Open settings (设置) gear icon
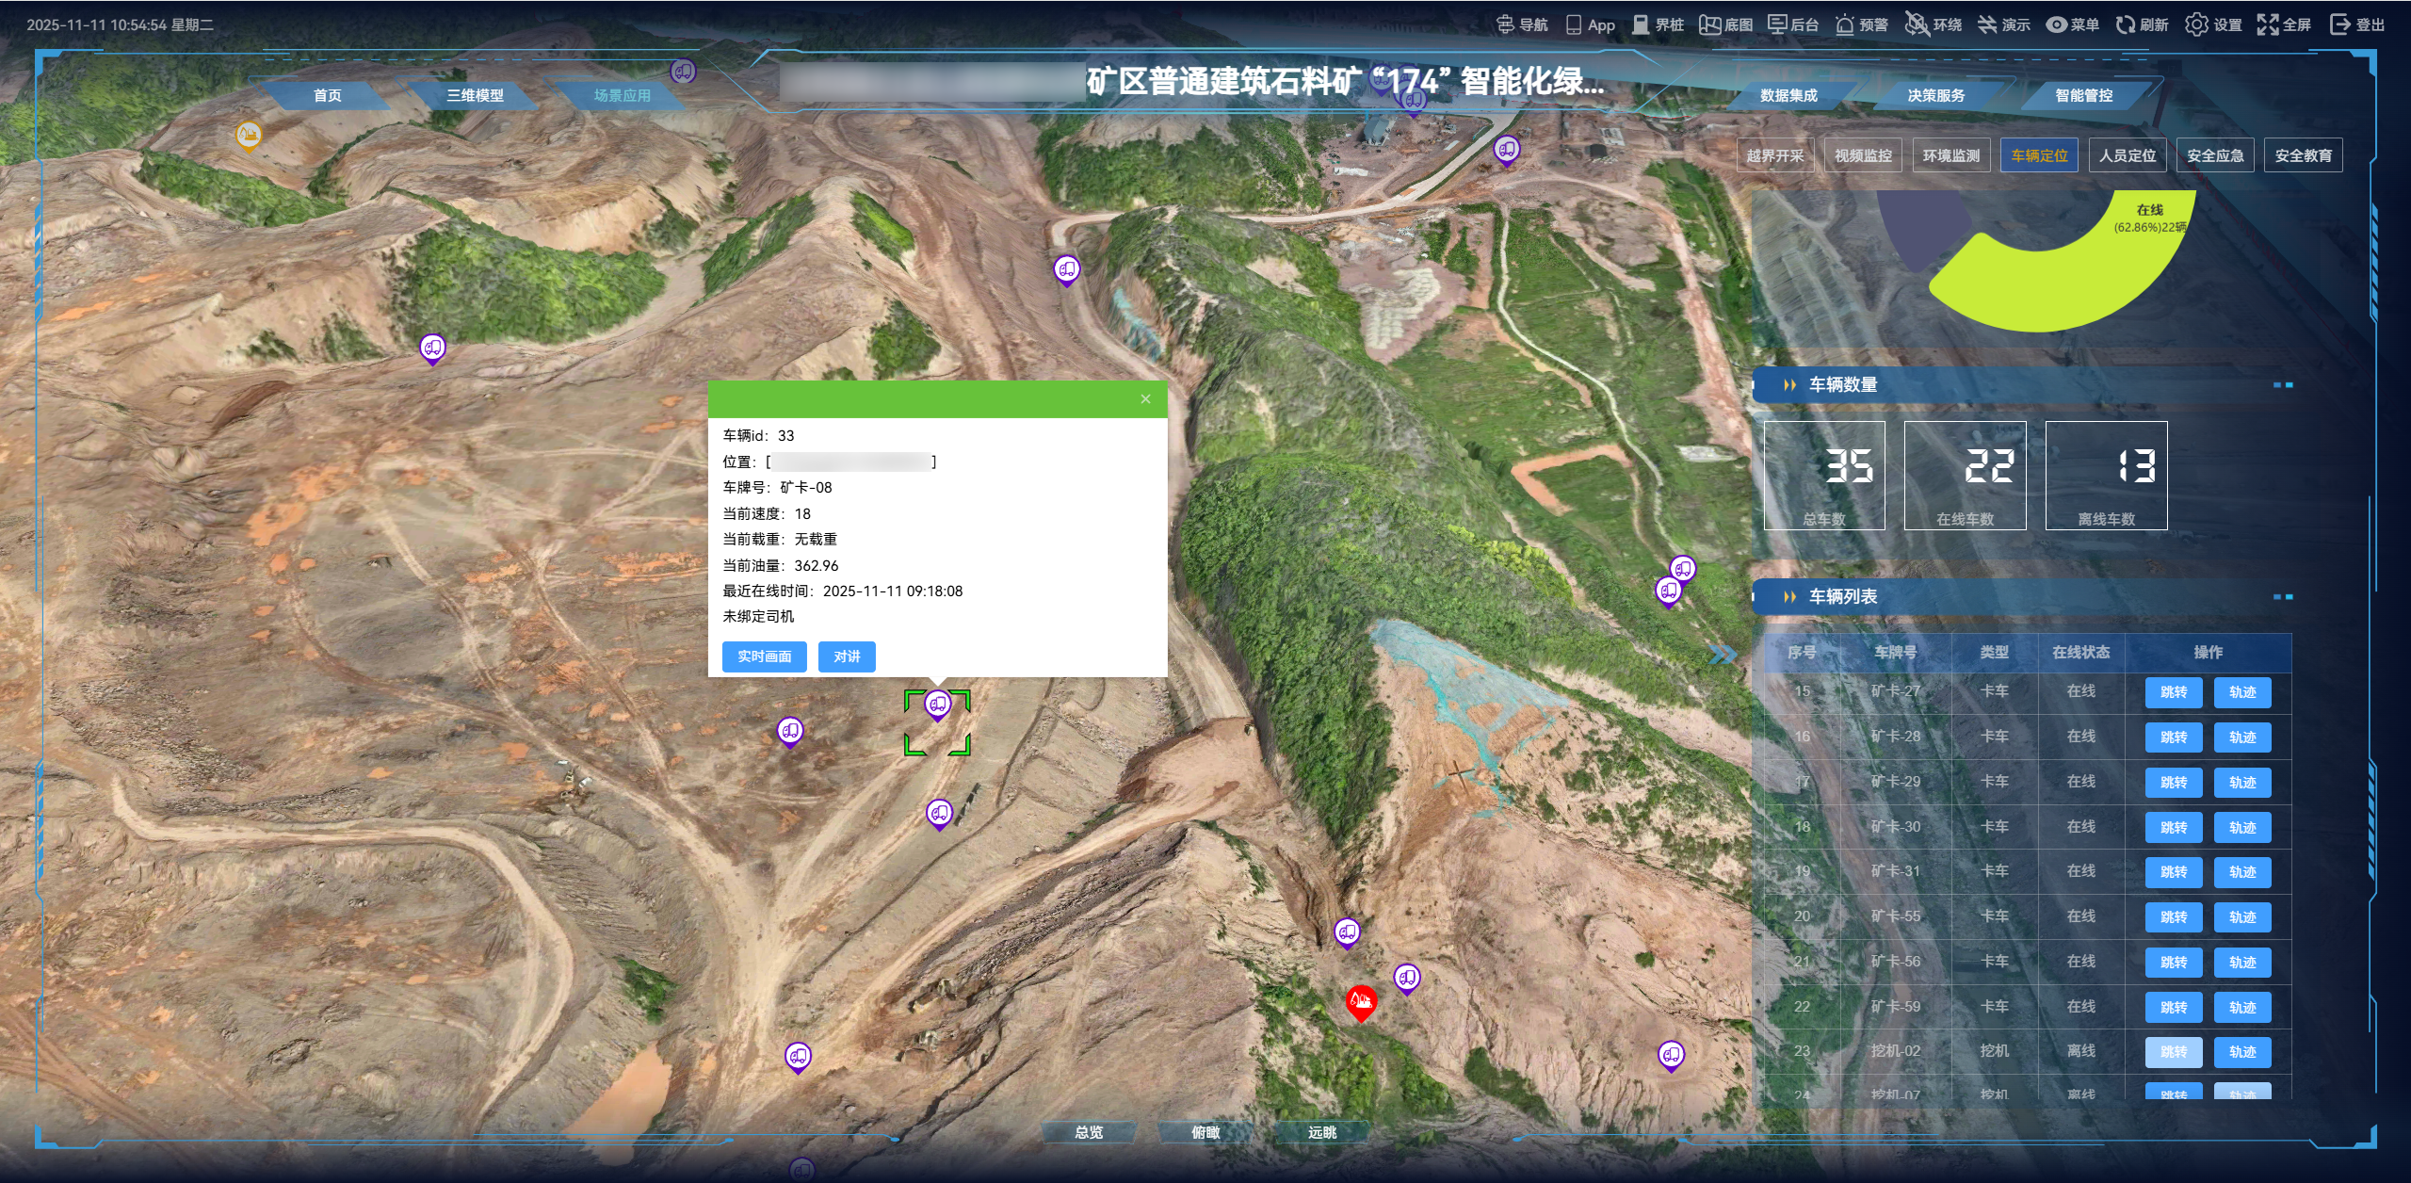Screen dimensions: 2411x1183 [x=2196, y=24]
